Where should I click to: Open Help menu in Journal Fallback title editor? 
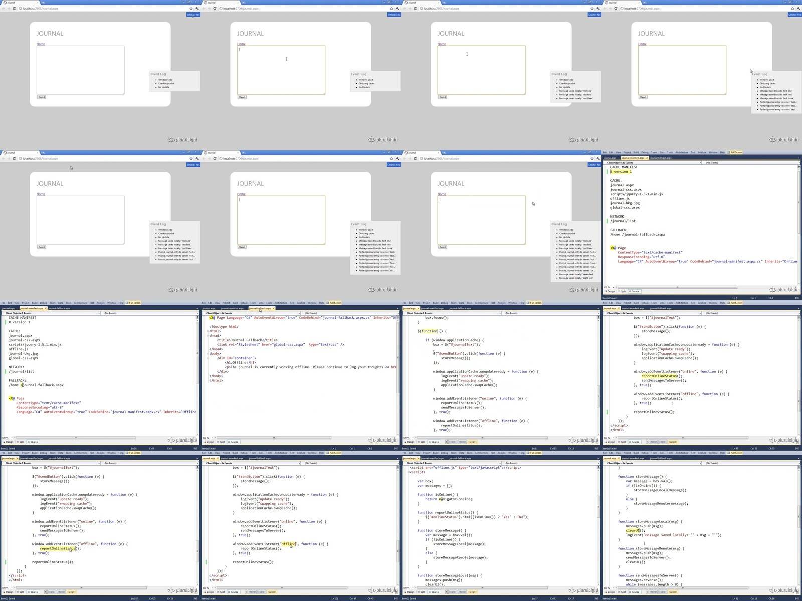(x=321, y=303)
